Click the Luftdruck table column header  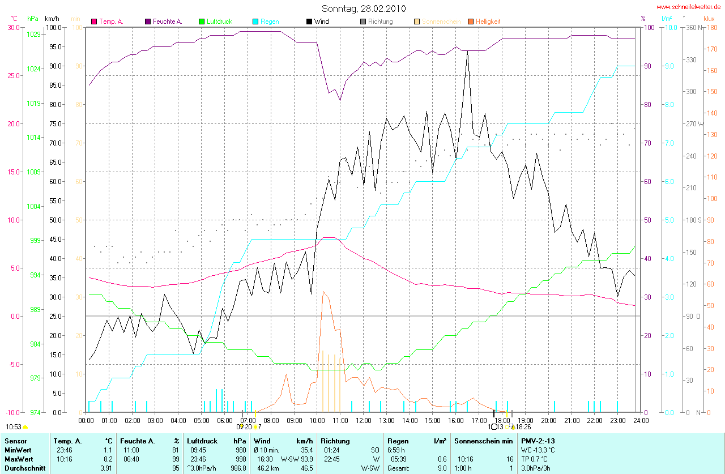point(202,441)
